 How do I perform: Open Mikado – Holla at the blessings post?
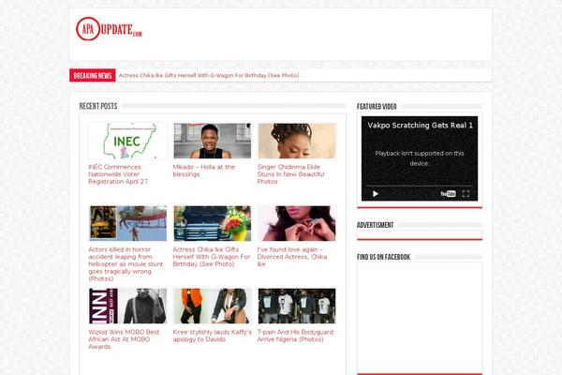pos(203,171)
